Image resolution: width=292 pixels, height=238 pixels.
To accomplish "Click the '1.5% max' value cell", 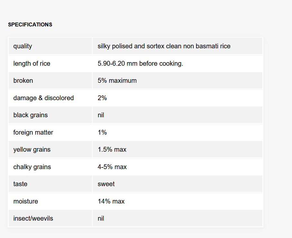I will [x=177, y=149].
